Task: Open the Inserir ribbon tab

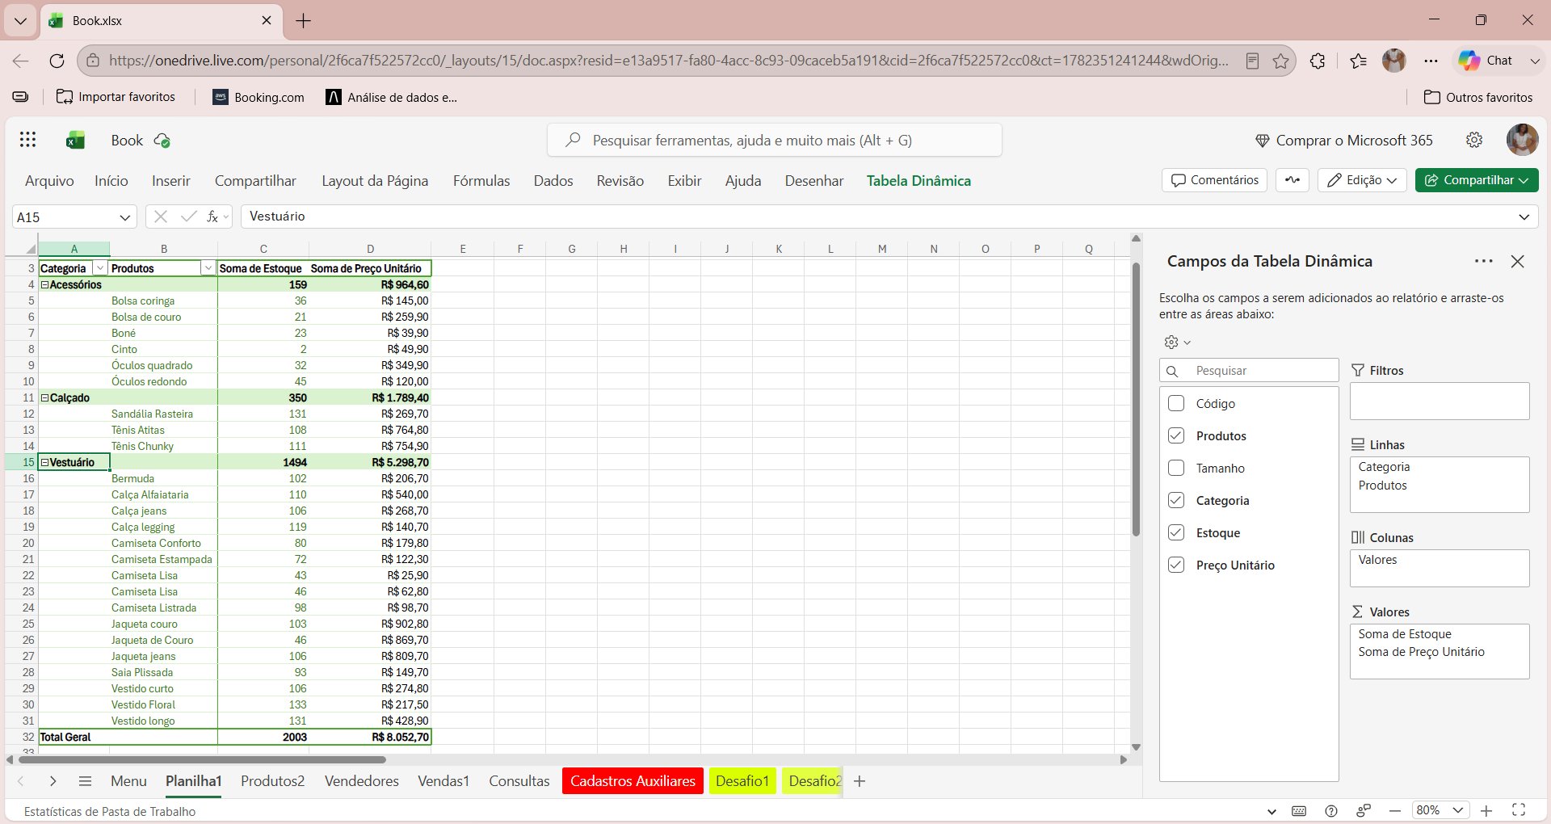Action: click(171, 181)
